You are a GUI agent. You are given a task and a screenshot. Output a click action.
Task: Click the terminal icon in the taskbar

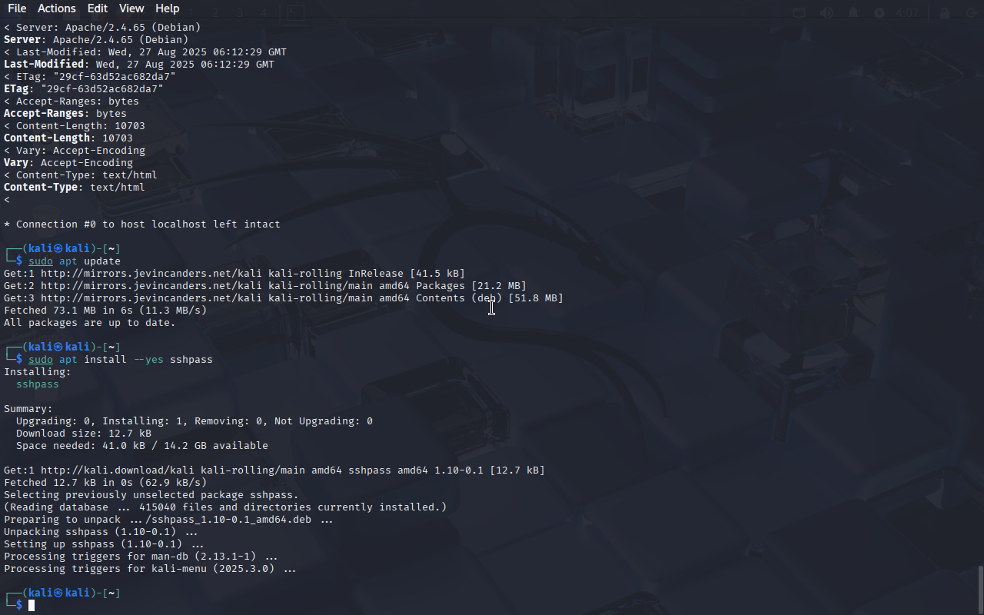click(295, 13)
